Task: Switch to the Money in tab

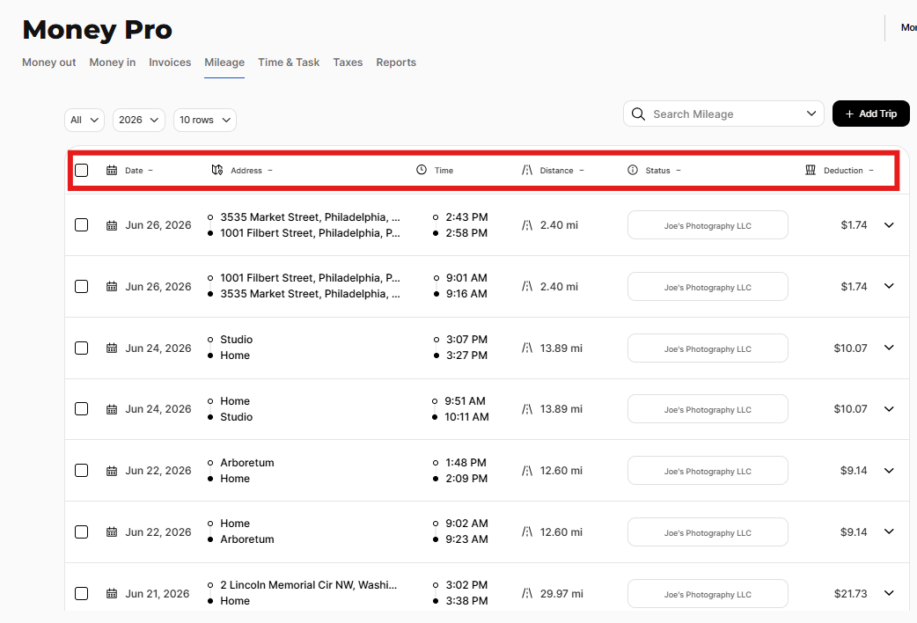Action: coord(113,62)
